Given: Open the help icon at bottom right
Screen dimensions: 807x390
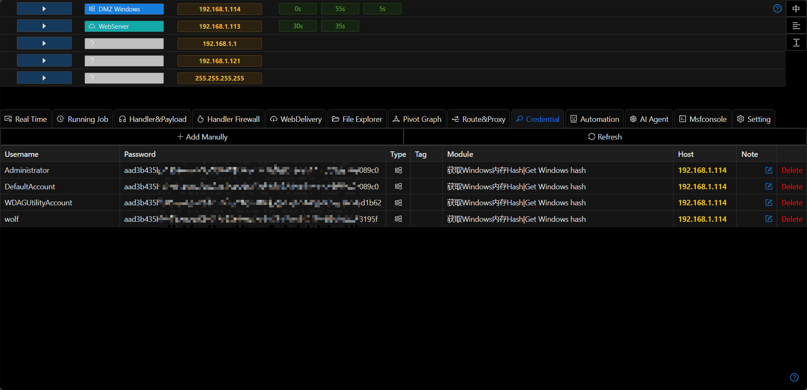Looking at the screenshot, I should click(x=794, y=377).
